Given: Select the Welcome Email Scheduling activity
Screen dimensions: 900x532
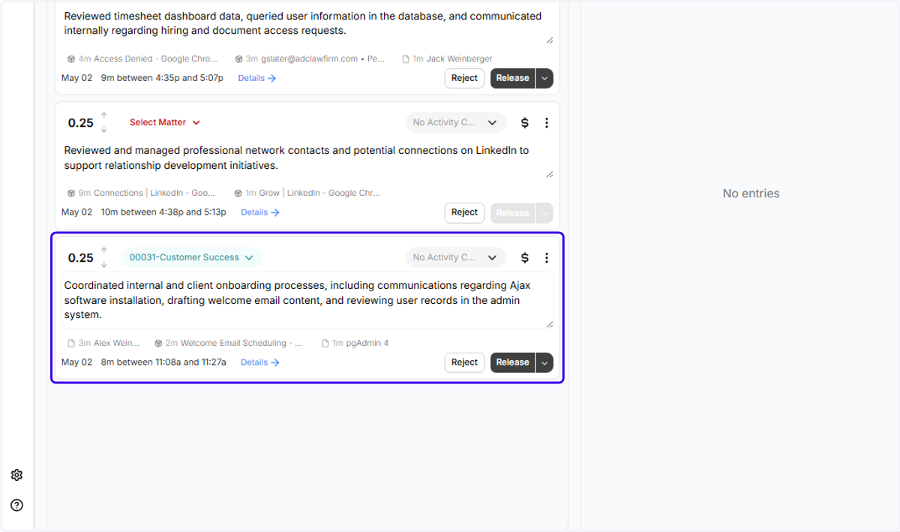Looking at the screenshot, I should click(229, 343).
